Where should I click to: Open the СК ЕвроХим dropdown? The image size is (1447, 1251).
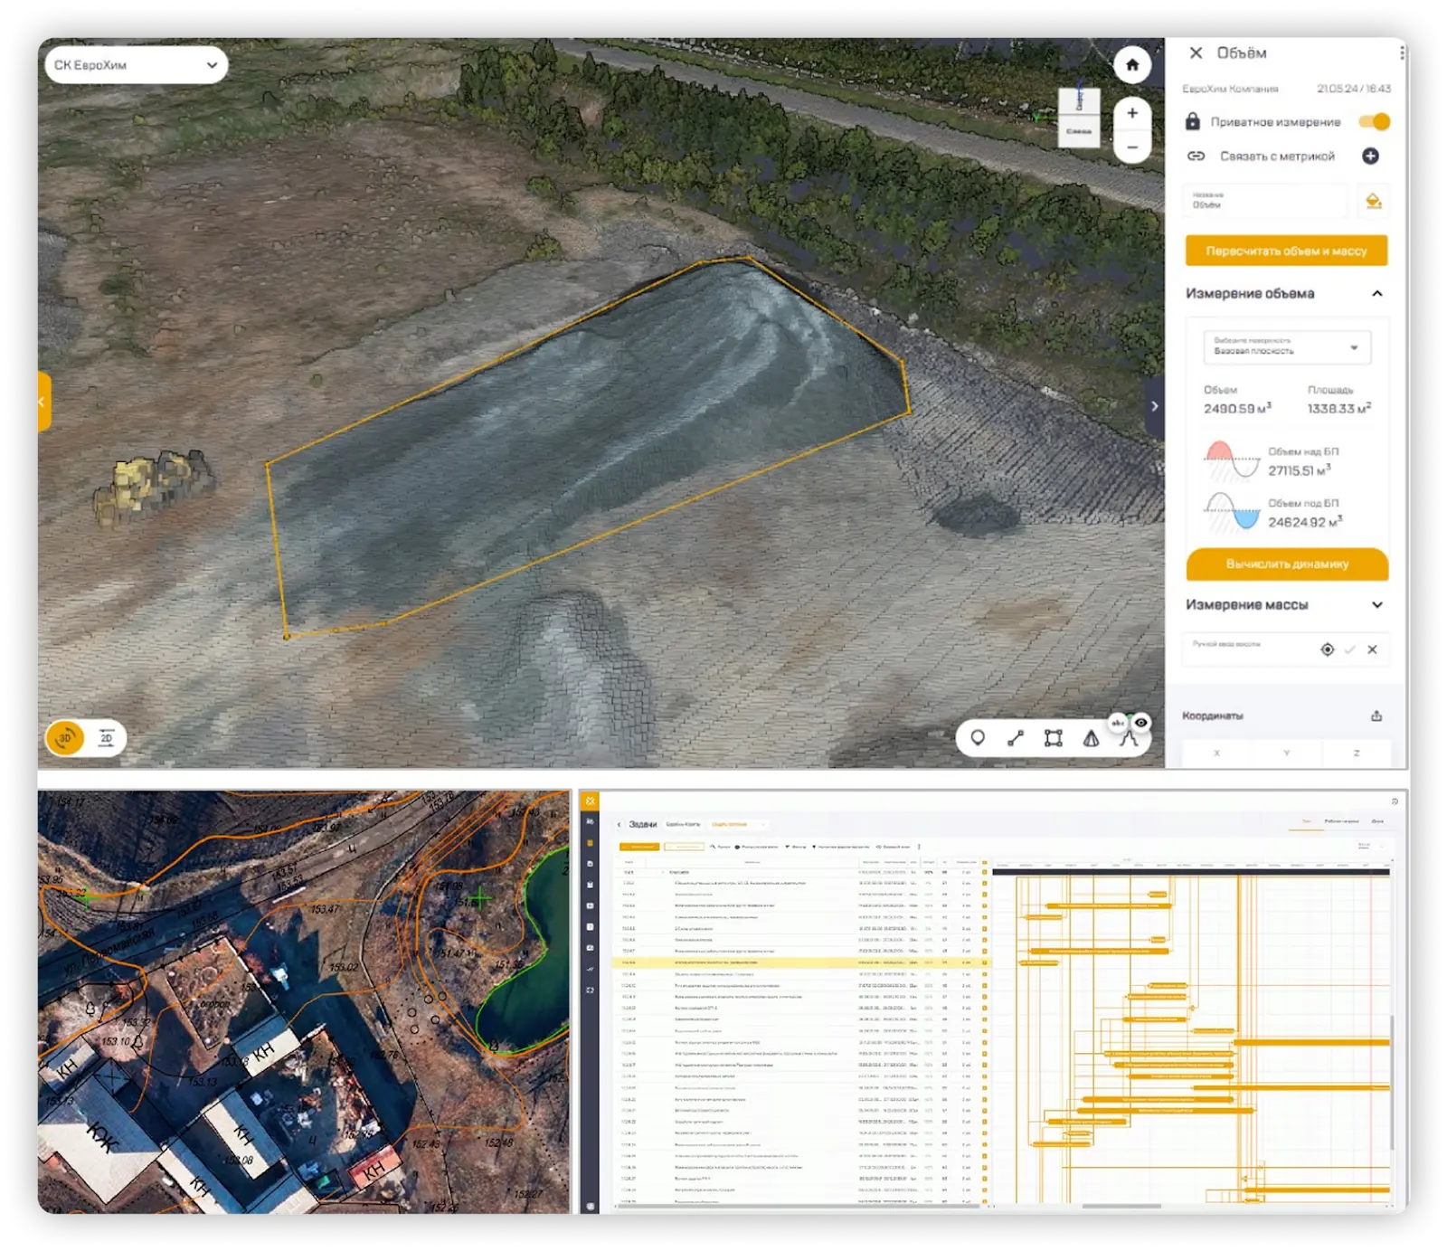[136, 65]
